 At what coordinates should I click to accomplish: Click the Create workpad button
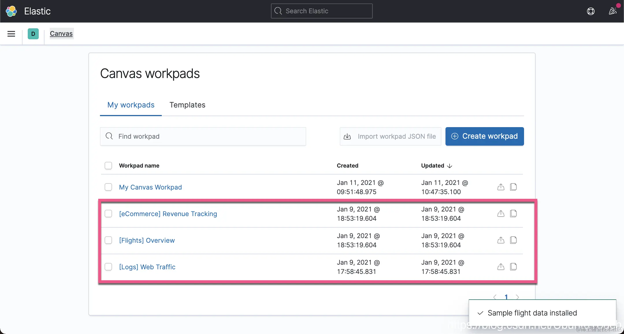484,136
